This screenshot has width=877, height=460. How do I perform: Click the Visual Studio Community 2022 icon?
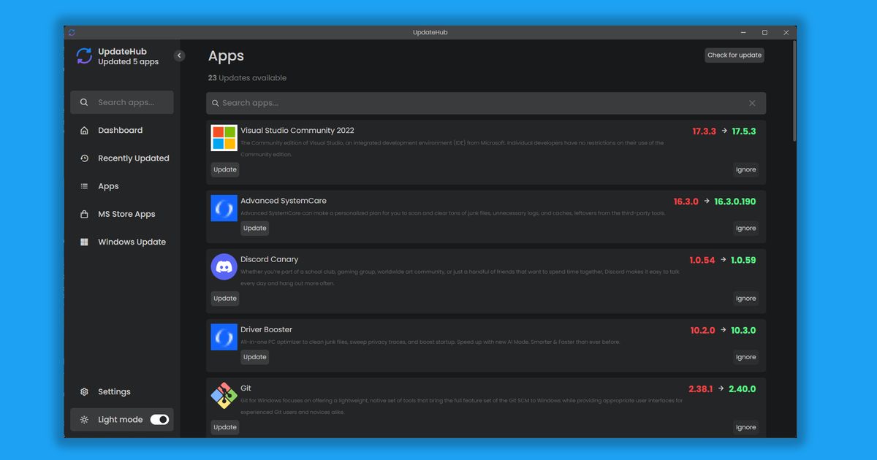[224, 138]
